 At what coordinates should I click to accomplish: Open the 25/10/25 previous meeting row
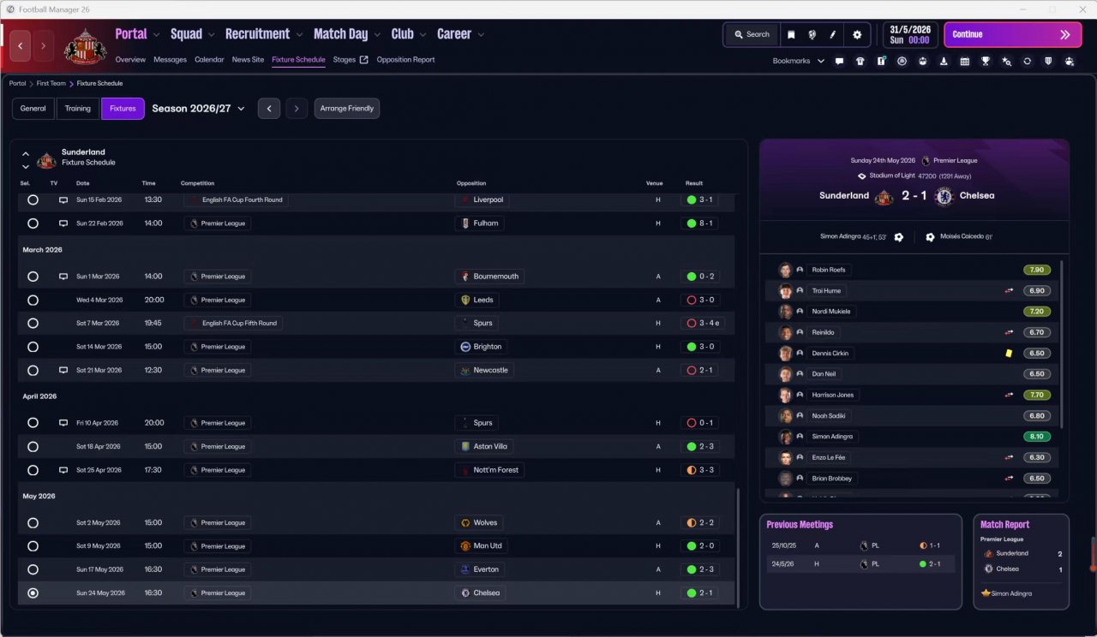[861, 545]
